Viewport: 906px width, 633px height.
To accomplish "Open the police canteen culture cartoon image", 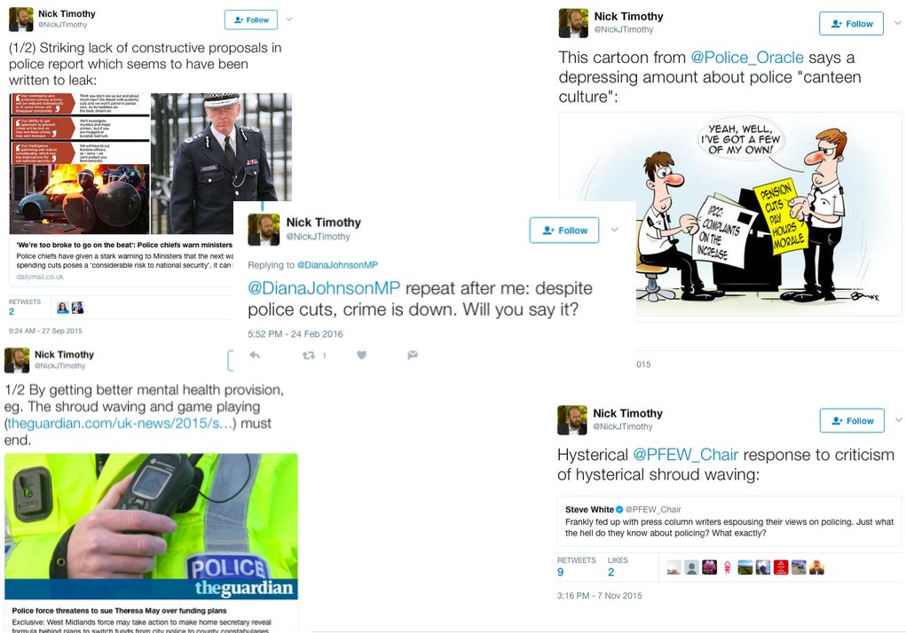I will coord(730,214).
